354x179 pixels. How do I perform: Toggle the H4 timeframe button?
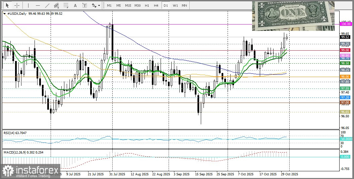click(x=156, y=5)
